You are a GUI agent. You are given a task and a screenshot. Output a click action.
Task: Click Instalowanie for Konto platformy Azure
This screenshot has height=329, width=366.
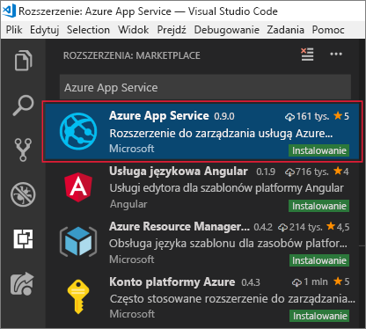pyautogui.click(x=319, y=316)
